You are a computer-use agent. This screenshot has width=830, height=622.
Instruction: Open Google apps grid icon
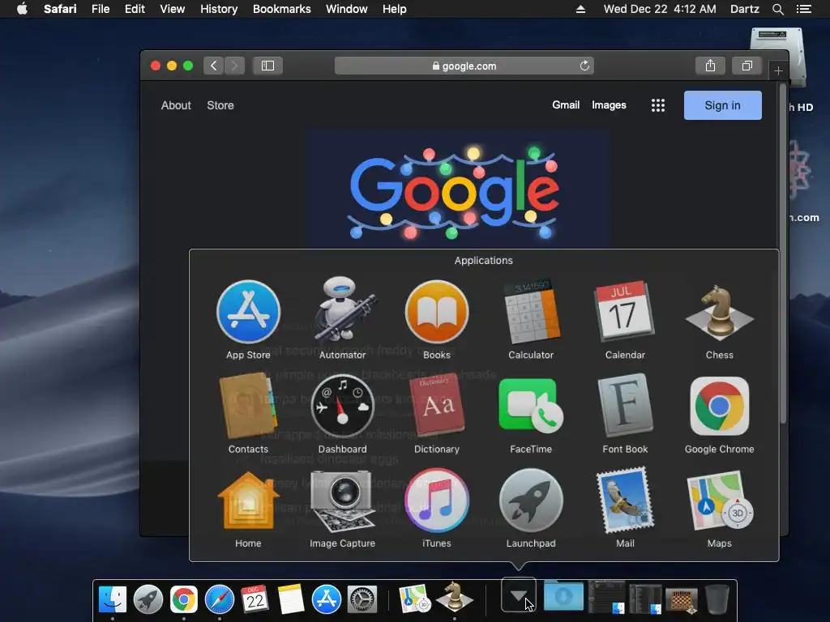[x=658, y=105]
